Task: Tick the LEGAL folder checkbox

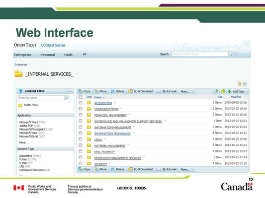Action: click(81, 139)
